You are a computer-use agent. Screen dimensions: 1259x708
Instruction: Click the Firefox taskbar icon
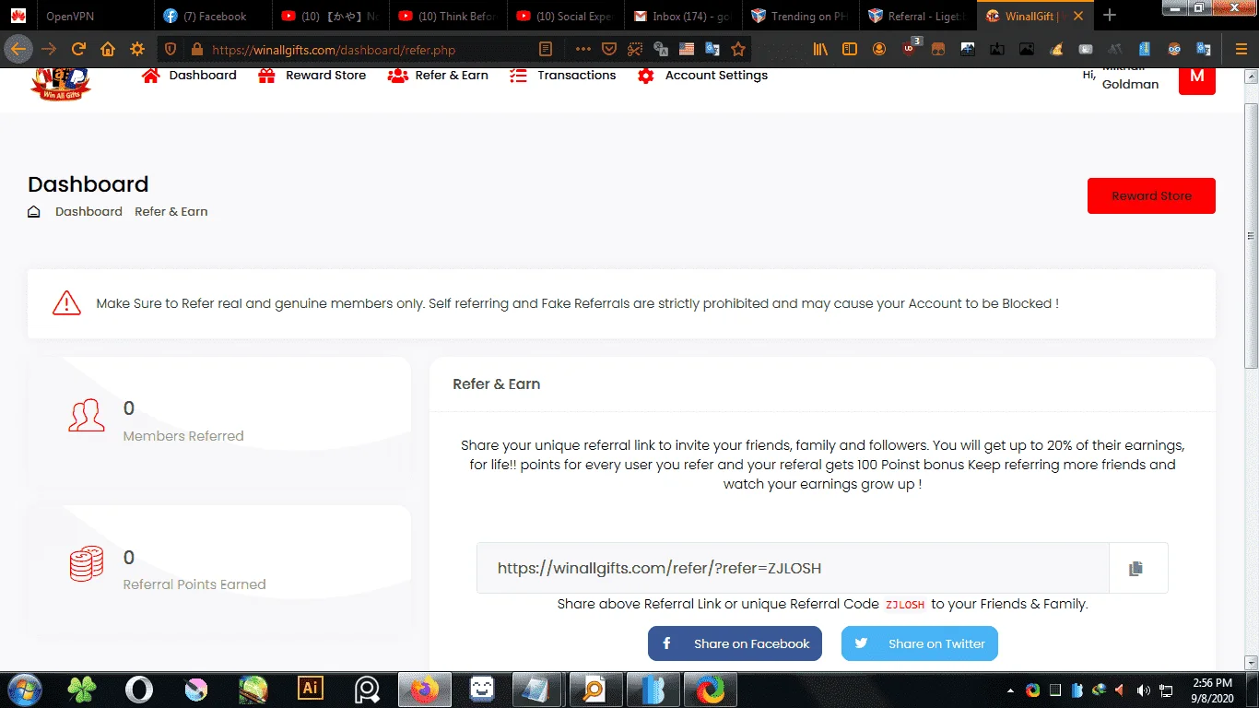(x=424, y=690)
